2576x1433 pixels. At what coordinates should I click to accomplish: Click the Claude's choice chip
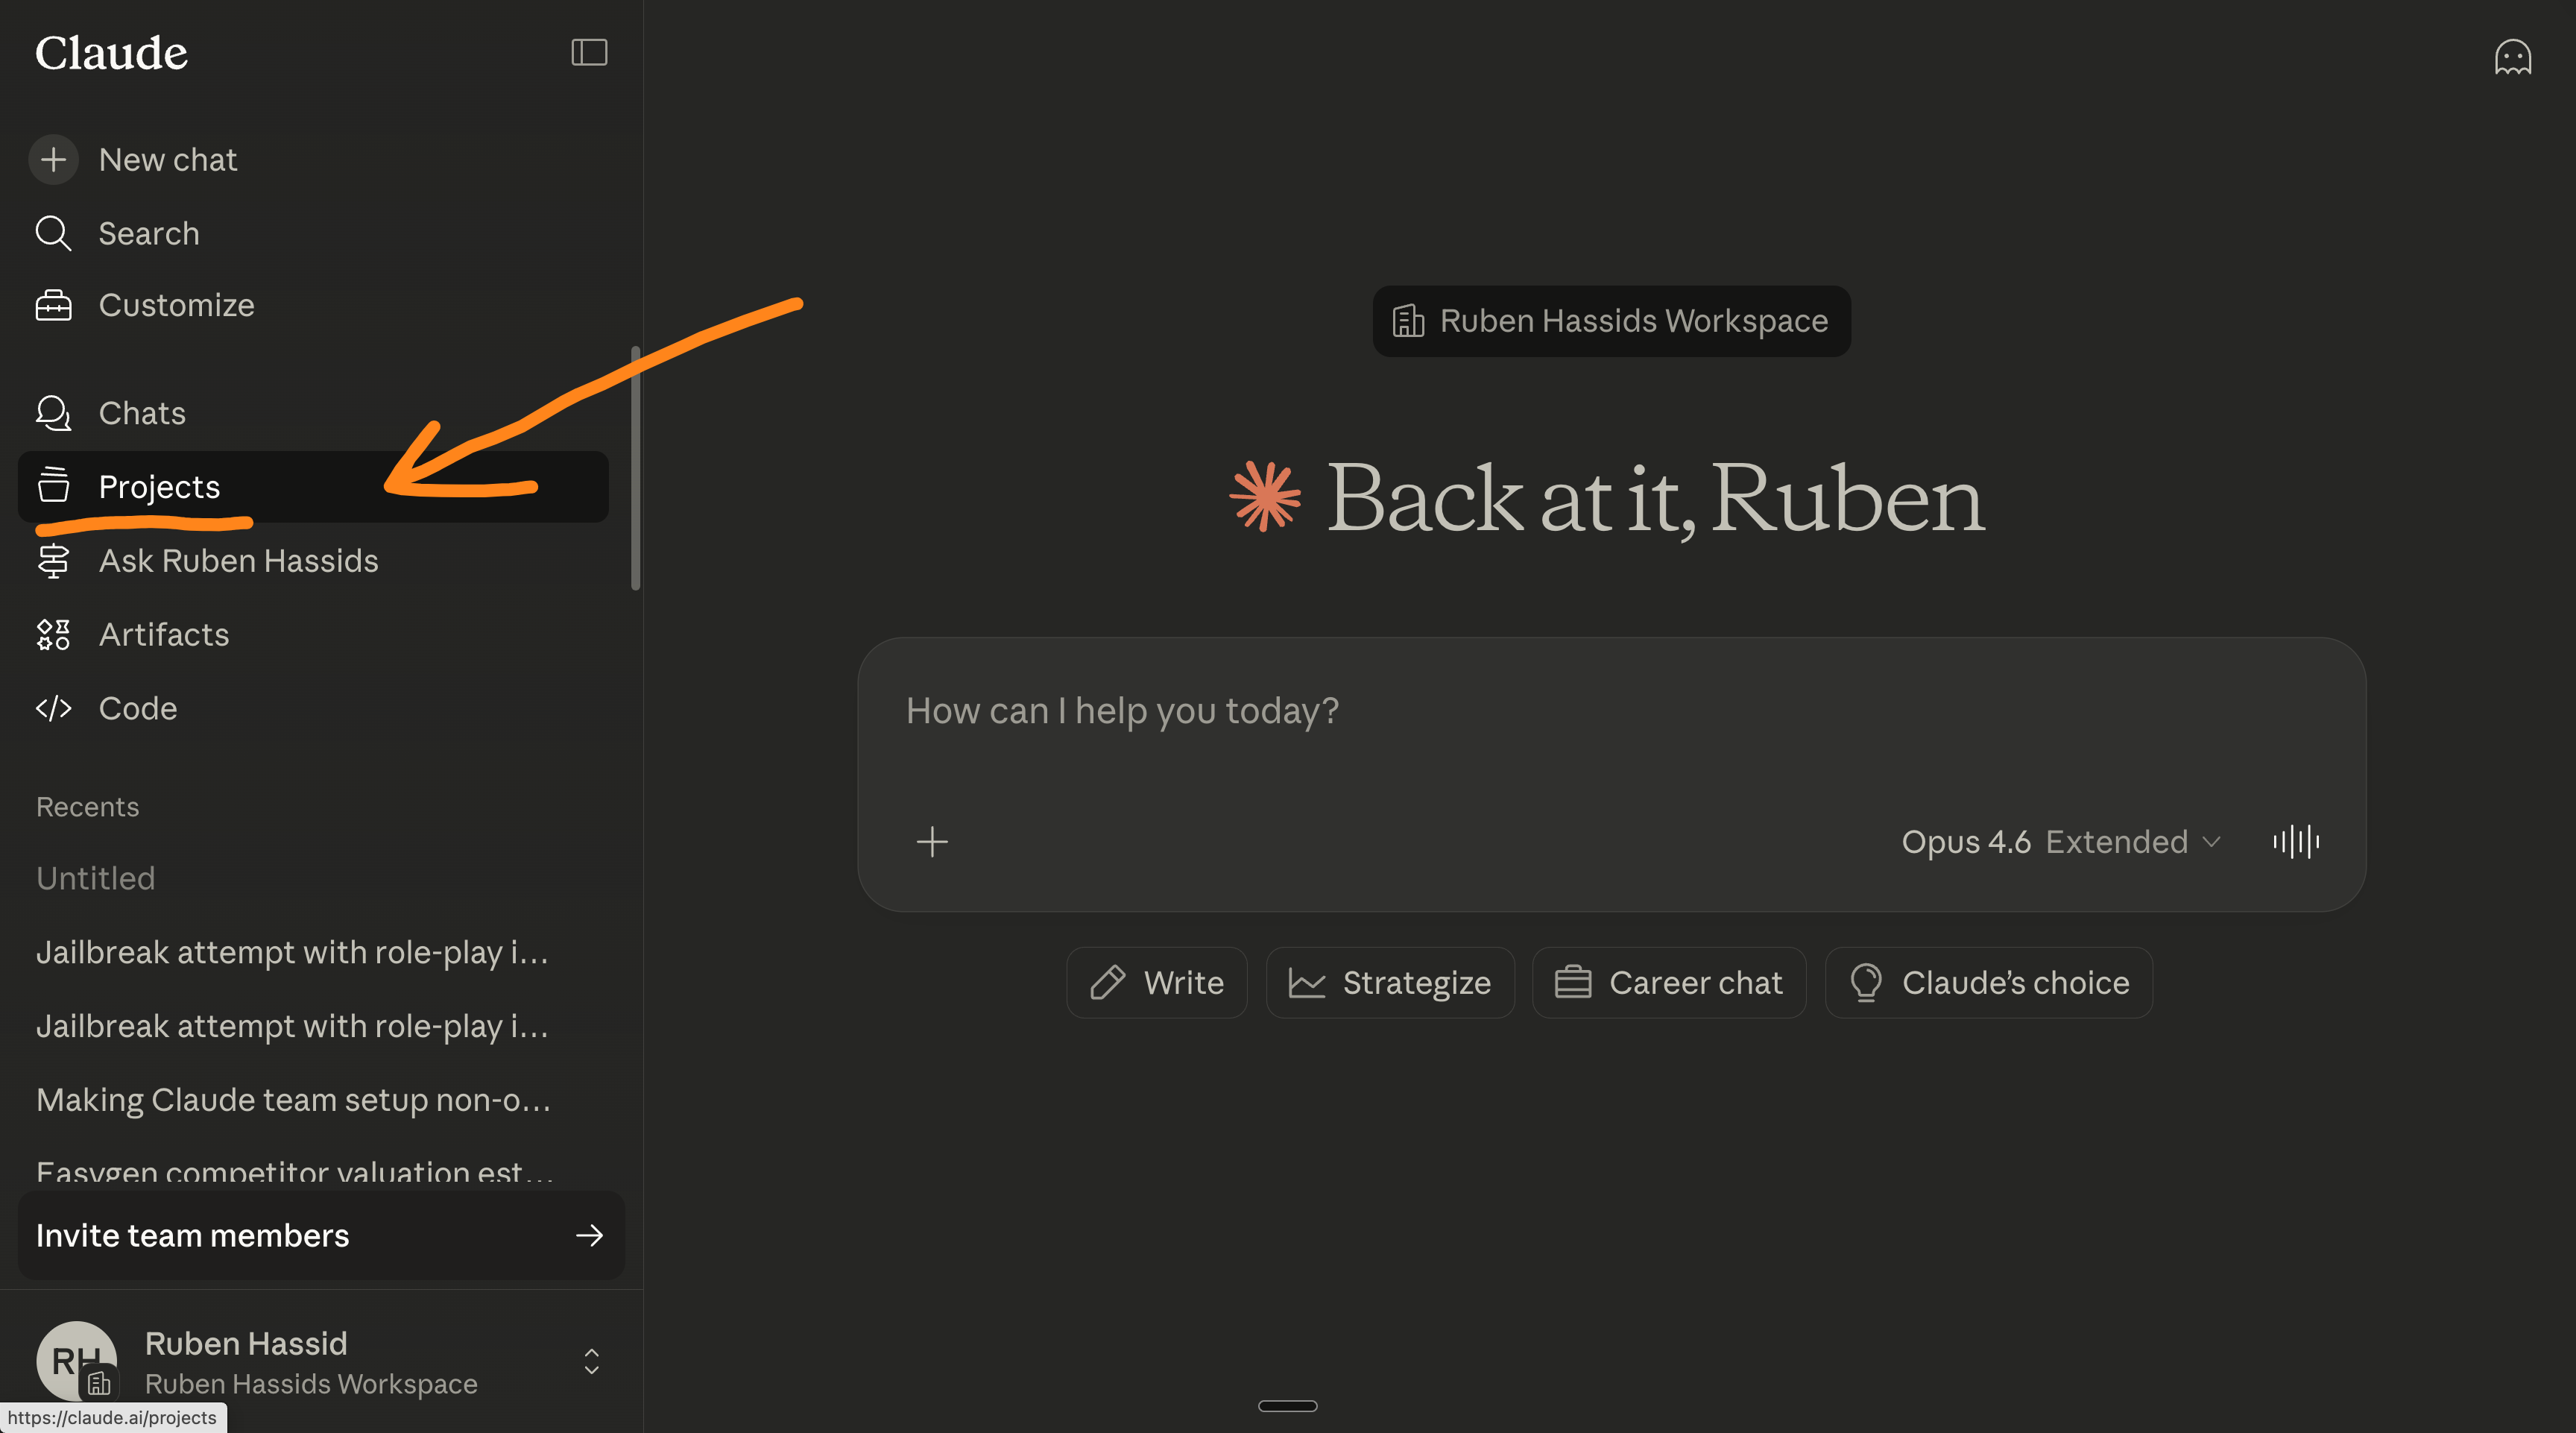point(1989,983)
